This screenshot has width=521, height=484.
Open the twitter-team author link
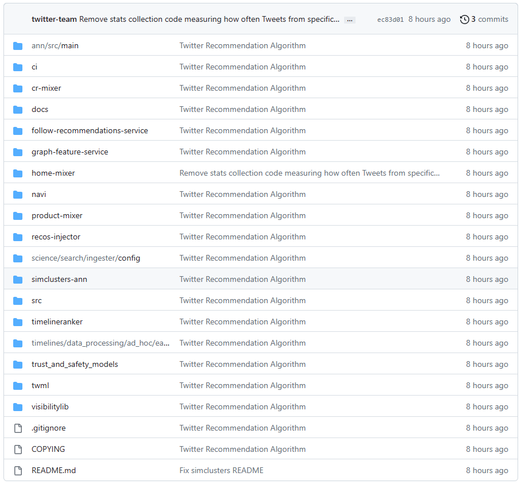coord(54,20)
